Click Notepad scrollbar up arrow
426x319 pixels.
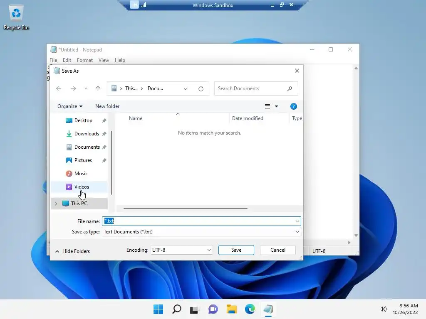pos(356,68)
